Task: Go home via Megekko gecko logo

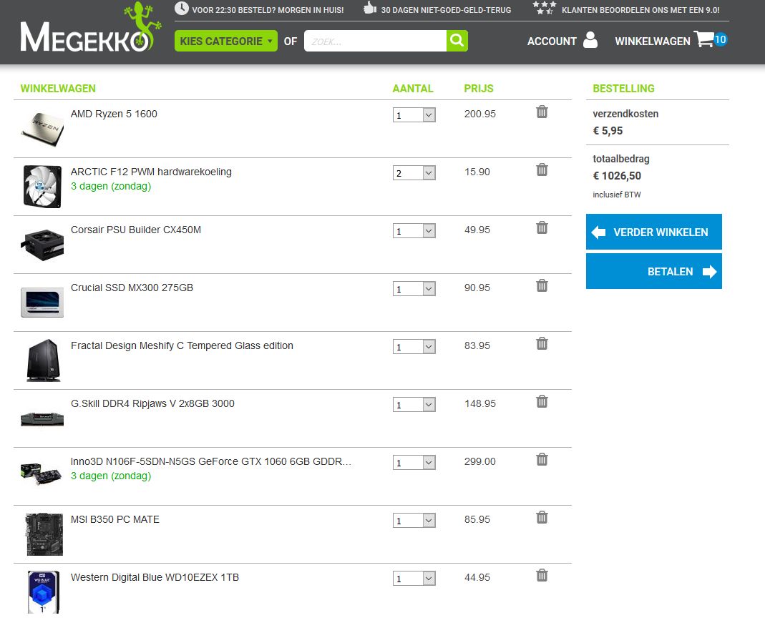Action: tap(91, 28)
